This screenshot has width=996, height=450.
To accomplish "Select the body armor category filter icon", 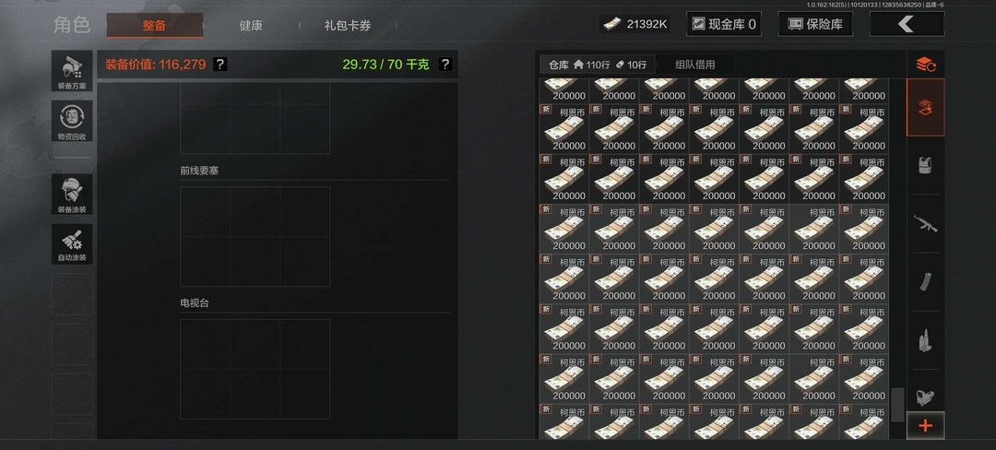I will (926, 165).
